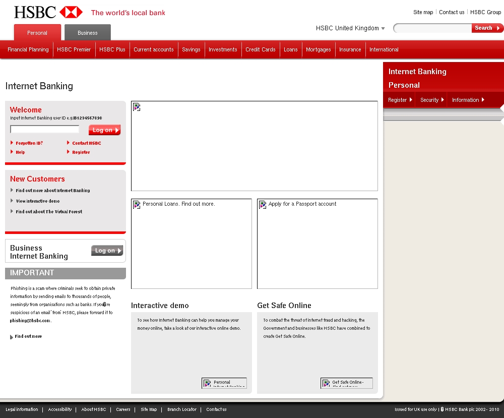Open the Forgotten ID? link
504x418 pixels.
coord(29,143)
